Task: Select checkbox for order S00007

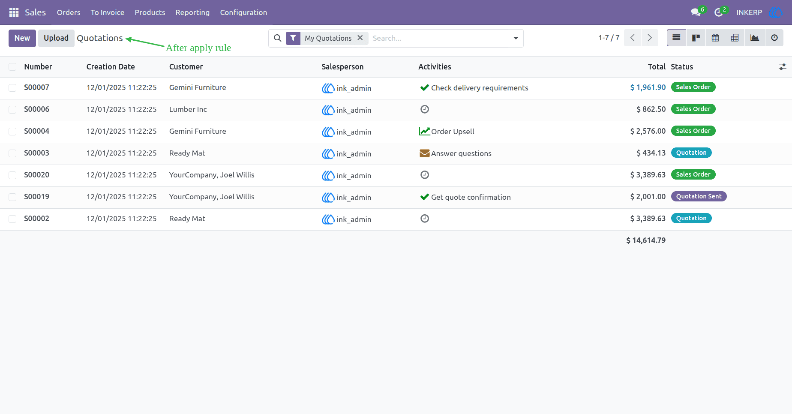Action: 12,88
